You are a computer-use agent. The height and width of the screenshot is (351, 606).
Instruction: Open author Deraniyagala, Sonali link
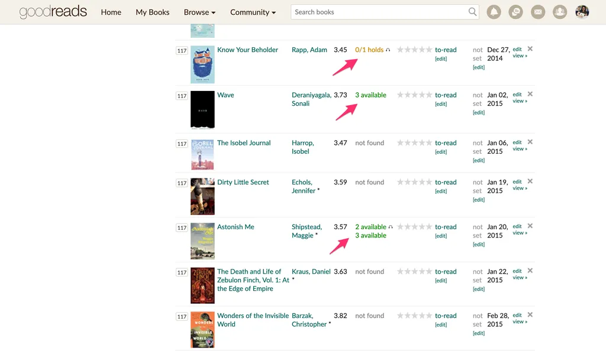311,99
